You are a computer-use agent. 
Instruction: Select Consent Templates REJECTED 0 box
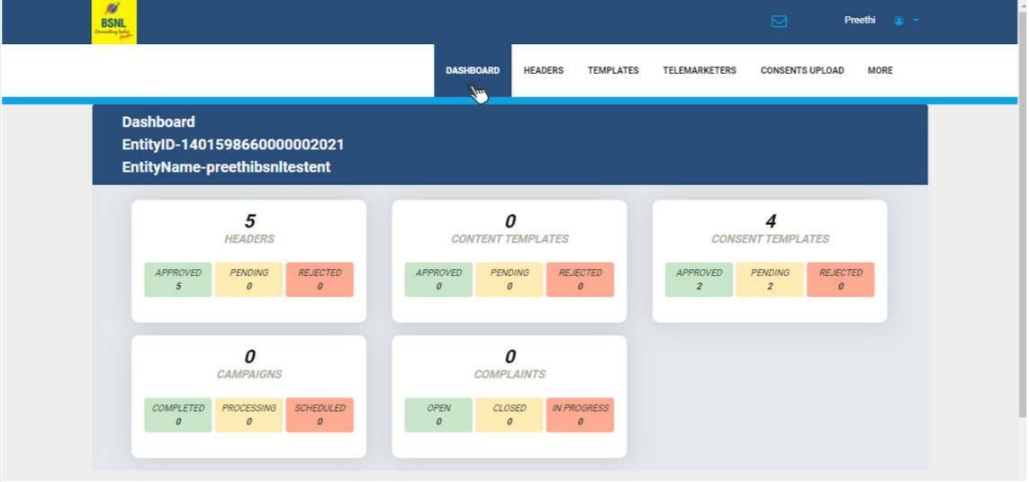click(841, 280)
